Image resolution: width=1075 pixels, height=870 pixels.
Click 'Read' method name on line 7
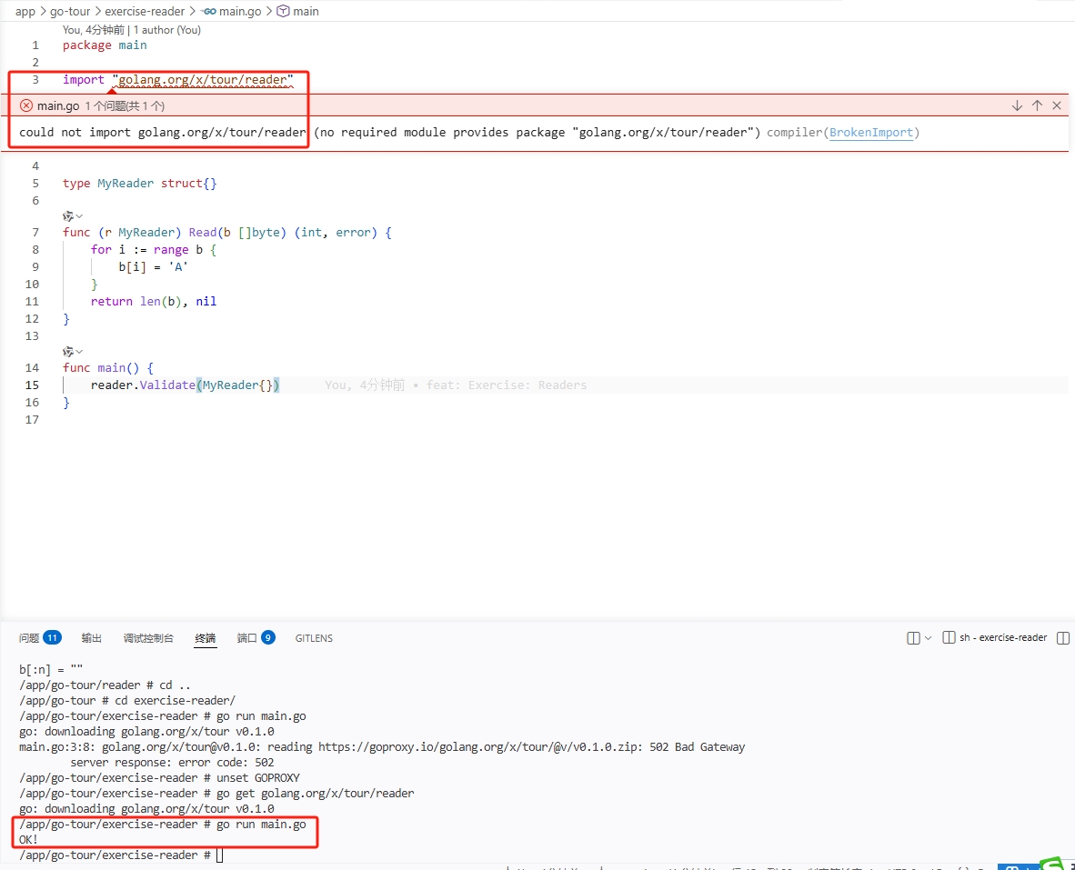[x=202, y=232]
